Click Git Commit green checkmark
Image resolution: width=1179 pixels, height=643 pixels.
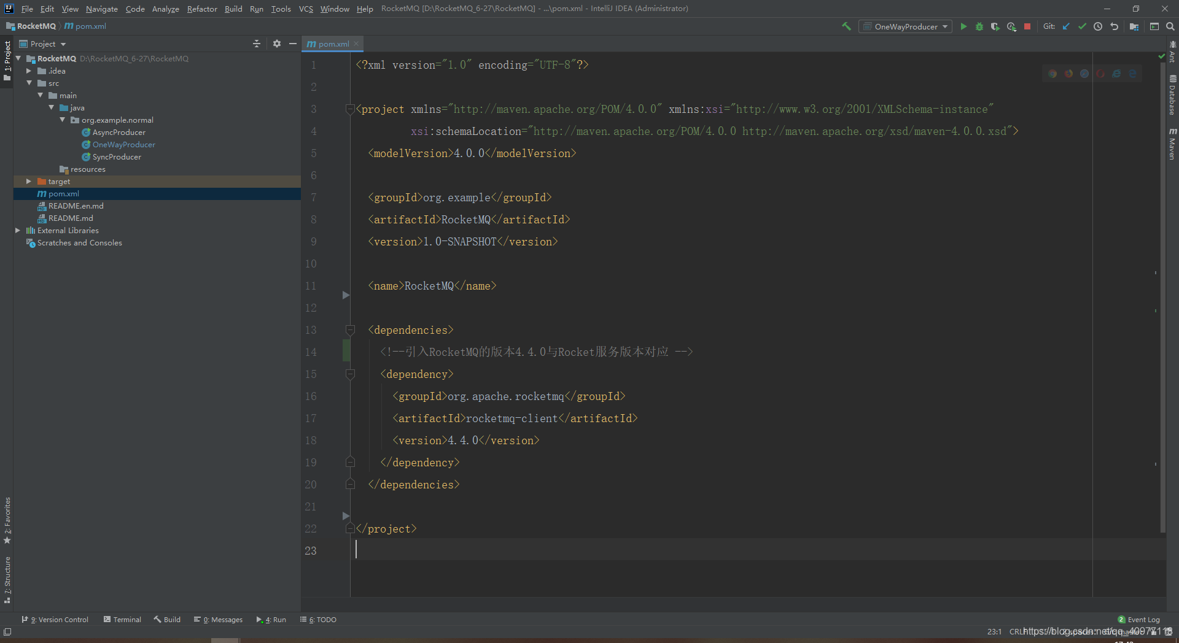tap(1082, 26)
